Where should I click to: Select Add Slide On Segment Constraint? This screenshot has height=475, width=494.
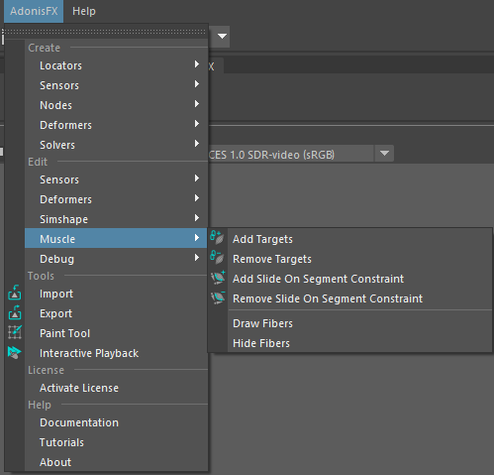349,279
